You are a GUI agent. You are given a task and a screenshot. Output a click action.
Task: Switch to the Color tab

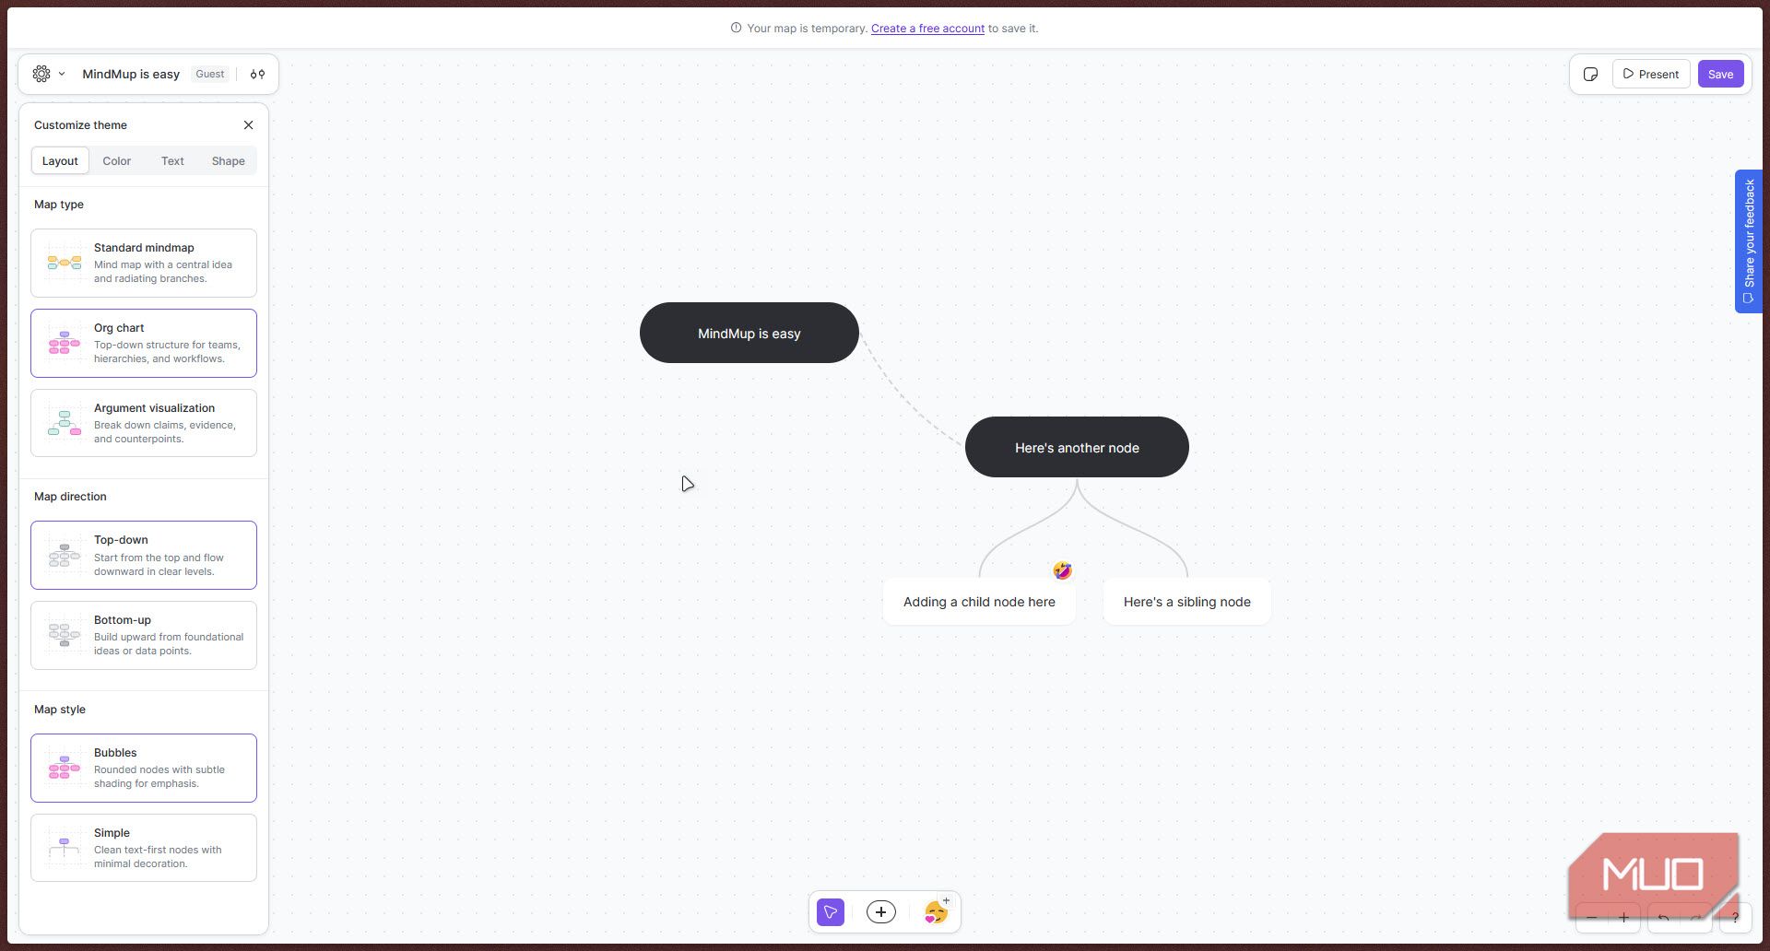[116, 160]
